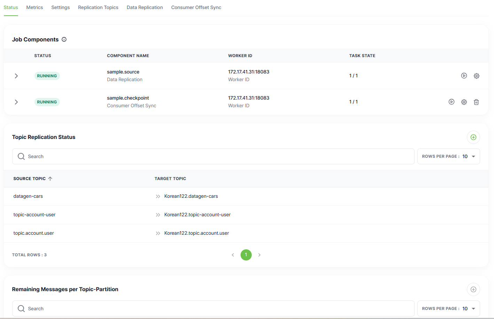This screenshot has width=494, height=319.
Task: Open Rows Per Page dropdown for Topic Replication
Action: pyautogui.click(x=448, y=156)
